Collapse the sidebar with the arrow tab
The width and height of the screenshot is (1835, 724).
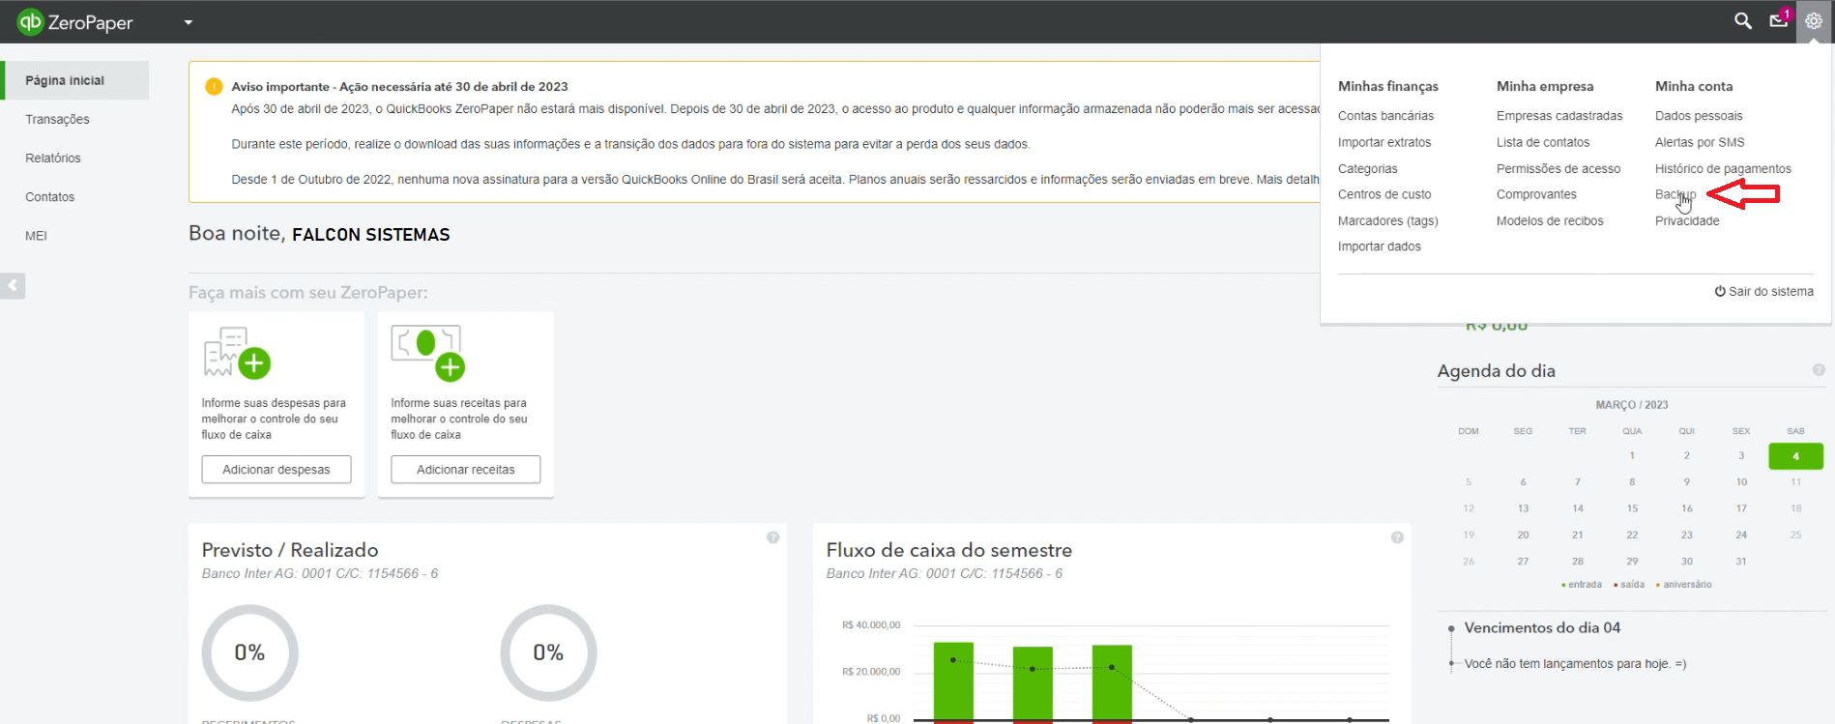pos(13,286)
